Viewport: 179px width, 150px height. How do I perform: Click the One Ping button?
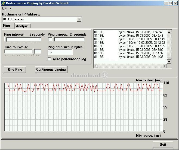[x=15, y=70]
